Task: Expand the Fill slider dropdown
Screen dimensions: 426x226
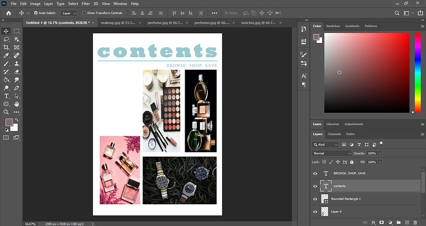Action: coord(380,162)
